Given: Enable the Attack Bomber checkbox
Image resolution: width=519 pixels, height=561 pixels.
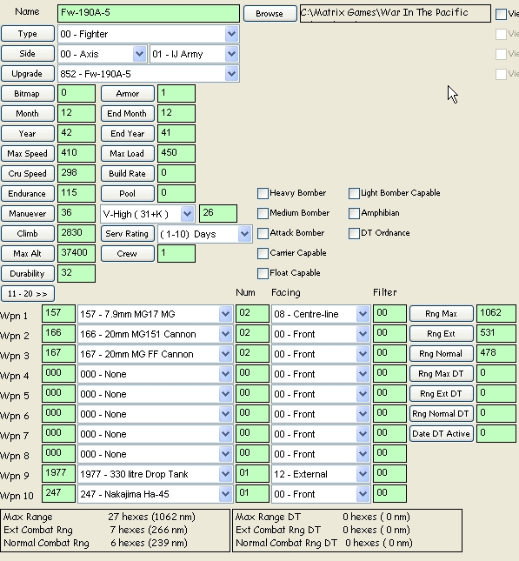Looking at the screenshot, I should [x=263, y=234].
